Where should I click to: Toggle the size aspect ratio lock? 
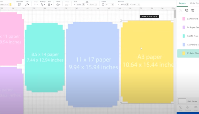pos(87,2)
